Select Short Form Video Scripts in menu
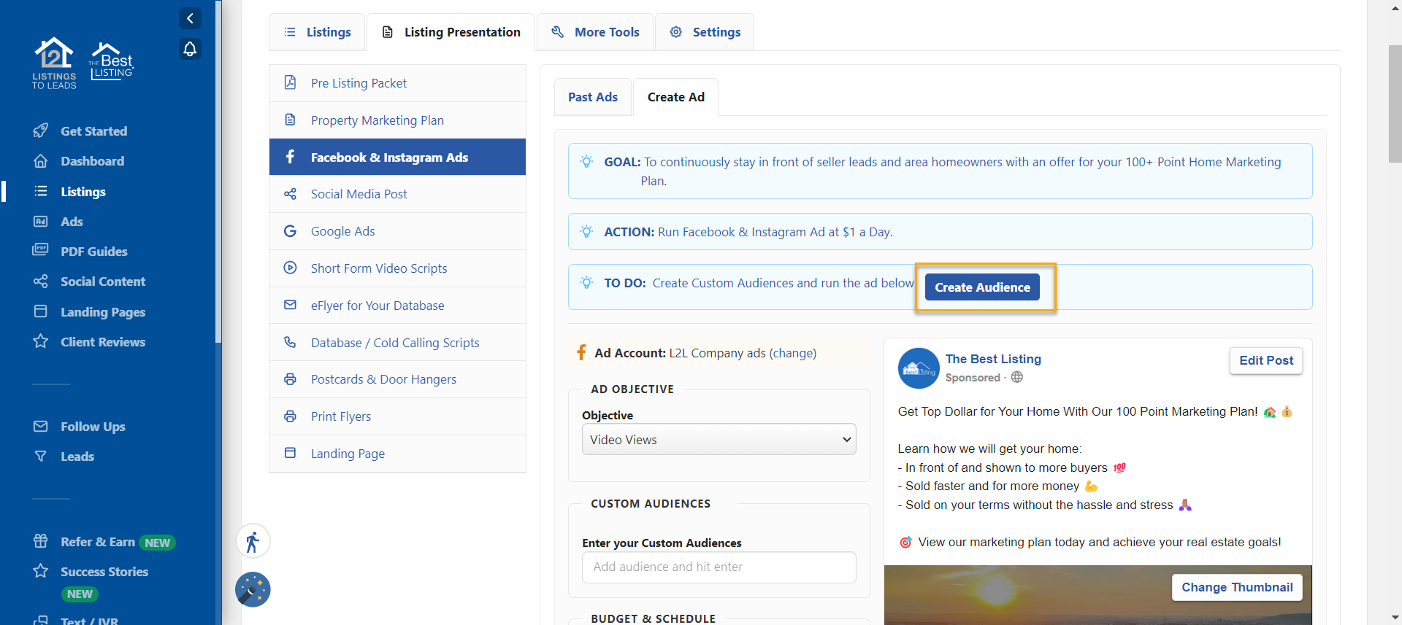 point(378,268)
